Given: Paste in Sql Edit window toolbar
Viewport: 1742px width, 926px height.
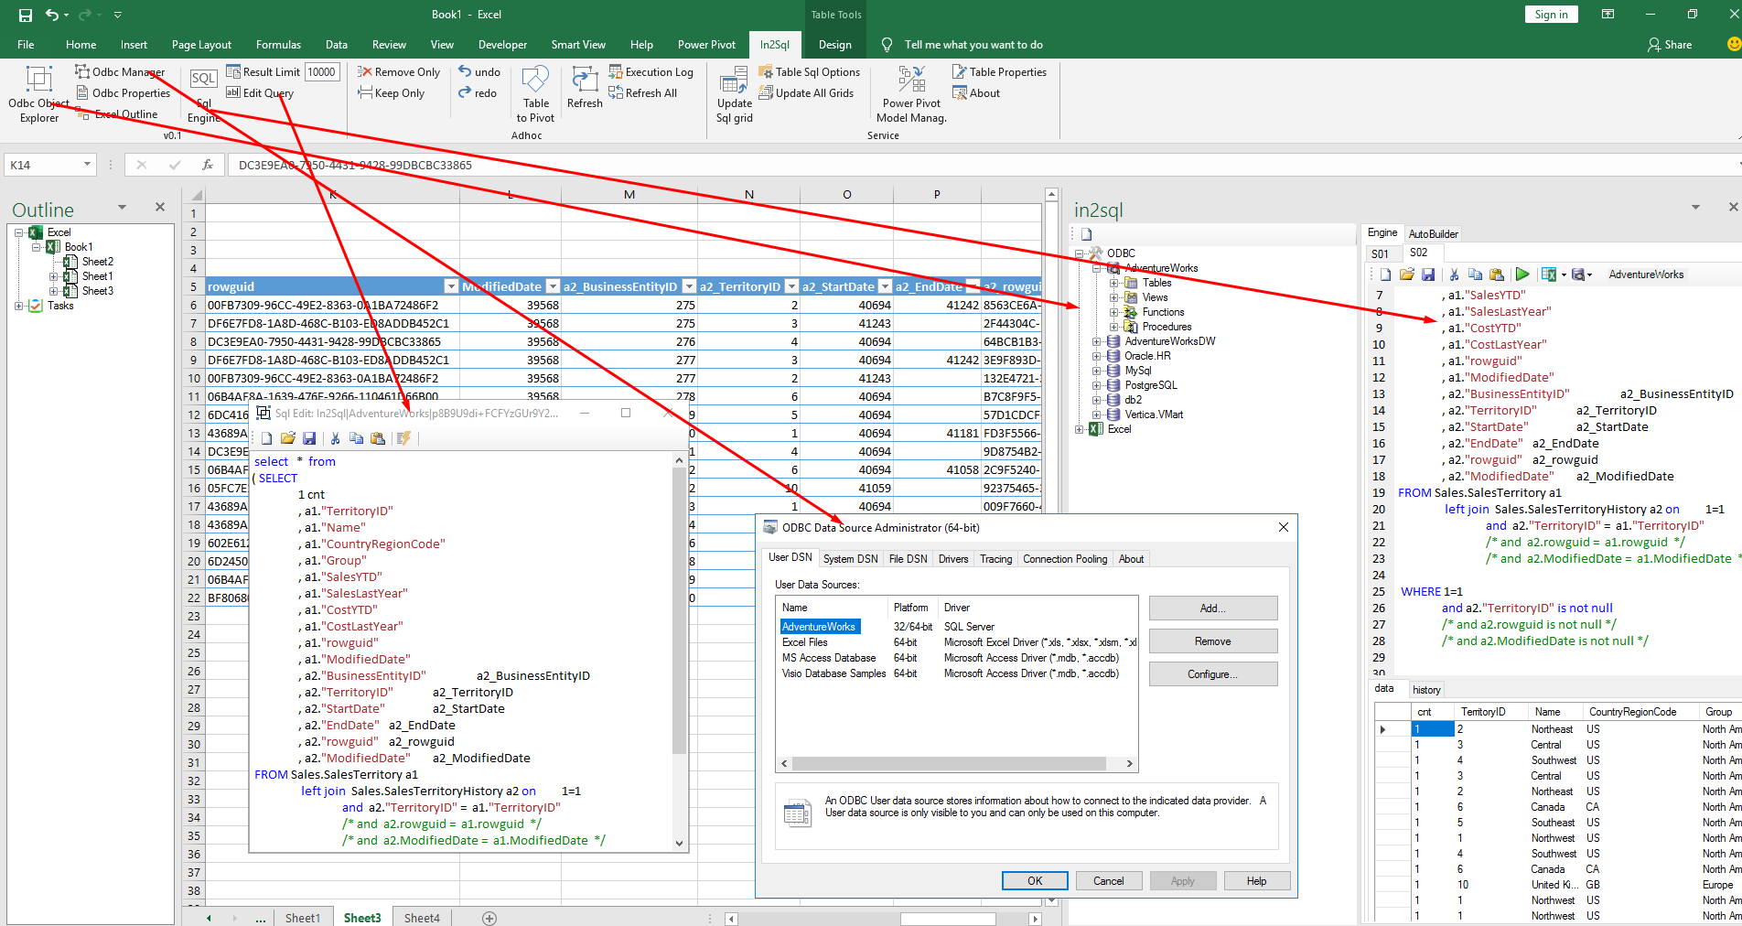Looking at the screenshot, I should [378, 438].
